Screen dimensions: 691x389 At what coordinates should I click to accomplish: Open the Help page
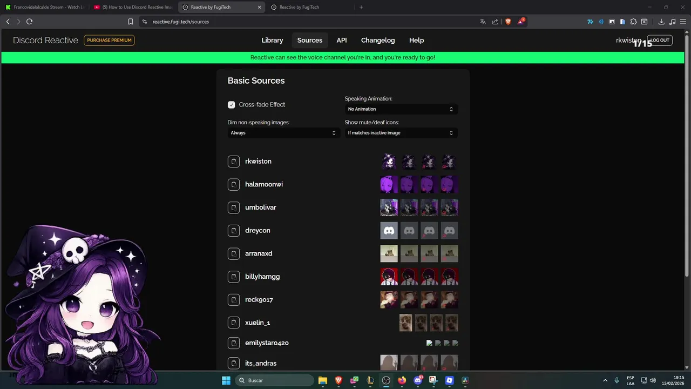(416, 41)
